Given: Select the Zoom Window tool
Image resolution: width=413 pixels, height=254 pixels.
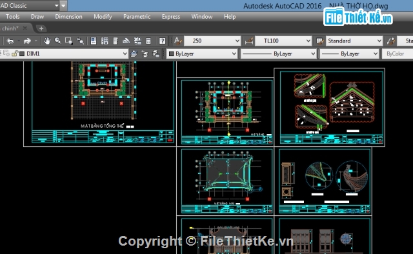Looking at the screenshot, I should (69, 41).
